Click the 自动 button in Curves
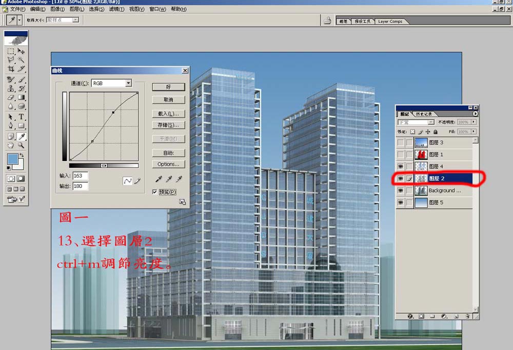Viewport: 513px width, 350px height. tap(168, 153)
